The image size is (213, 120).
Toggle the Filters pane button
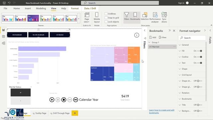click(126, 16)
